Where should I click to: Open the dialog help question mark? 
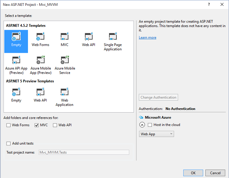tap(209, 4)
